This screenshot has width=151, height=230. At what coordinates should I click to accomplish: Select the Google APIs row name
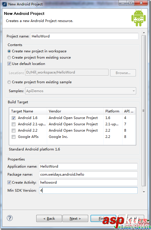pos(28,137)
